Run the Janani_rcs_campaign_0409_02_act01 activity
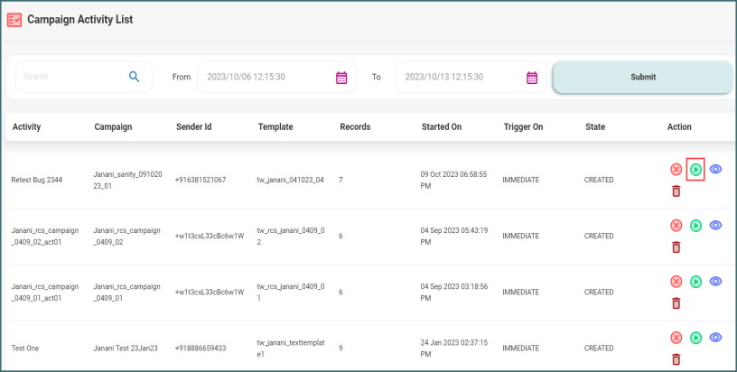Screen dimensions: 737x372 (x=695, y=226)
